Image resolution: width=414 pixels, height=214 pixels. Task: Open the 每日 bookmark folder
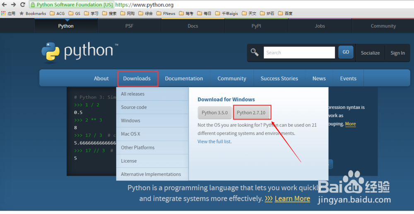(204, 13)
